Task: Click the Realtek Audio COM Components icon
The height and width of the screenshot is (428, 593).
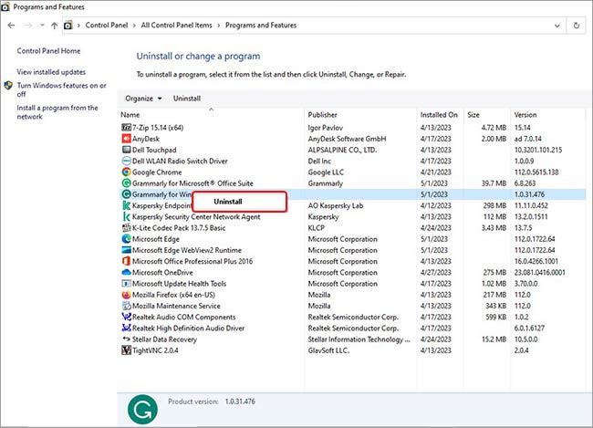Action: coord(126,317)
